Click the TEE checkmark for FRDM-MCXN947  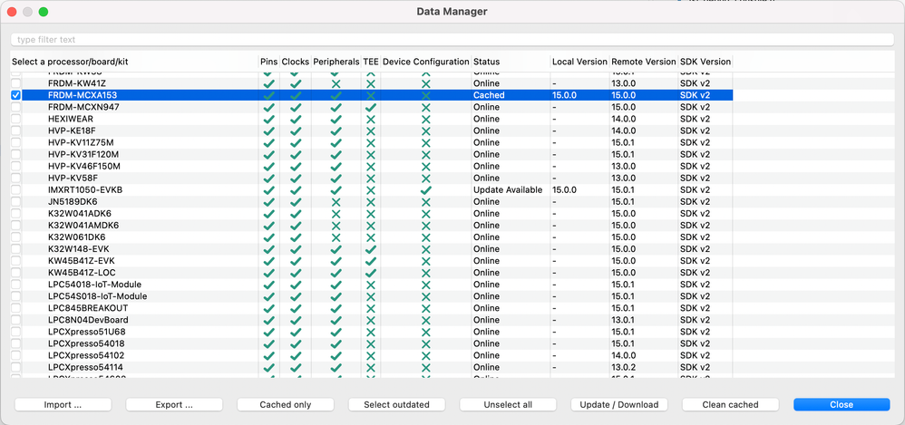371,107
